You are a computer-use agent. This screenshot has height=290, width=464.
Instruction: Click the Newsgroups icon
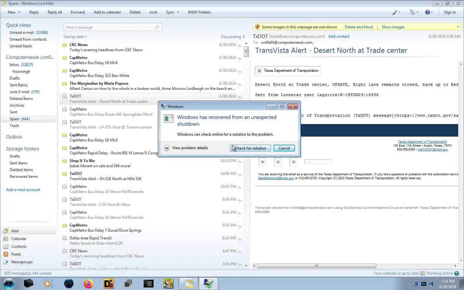(6, 262)
